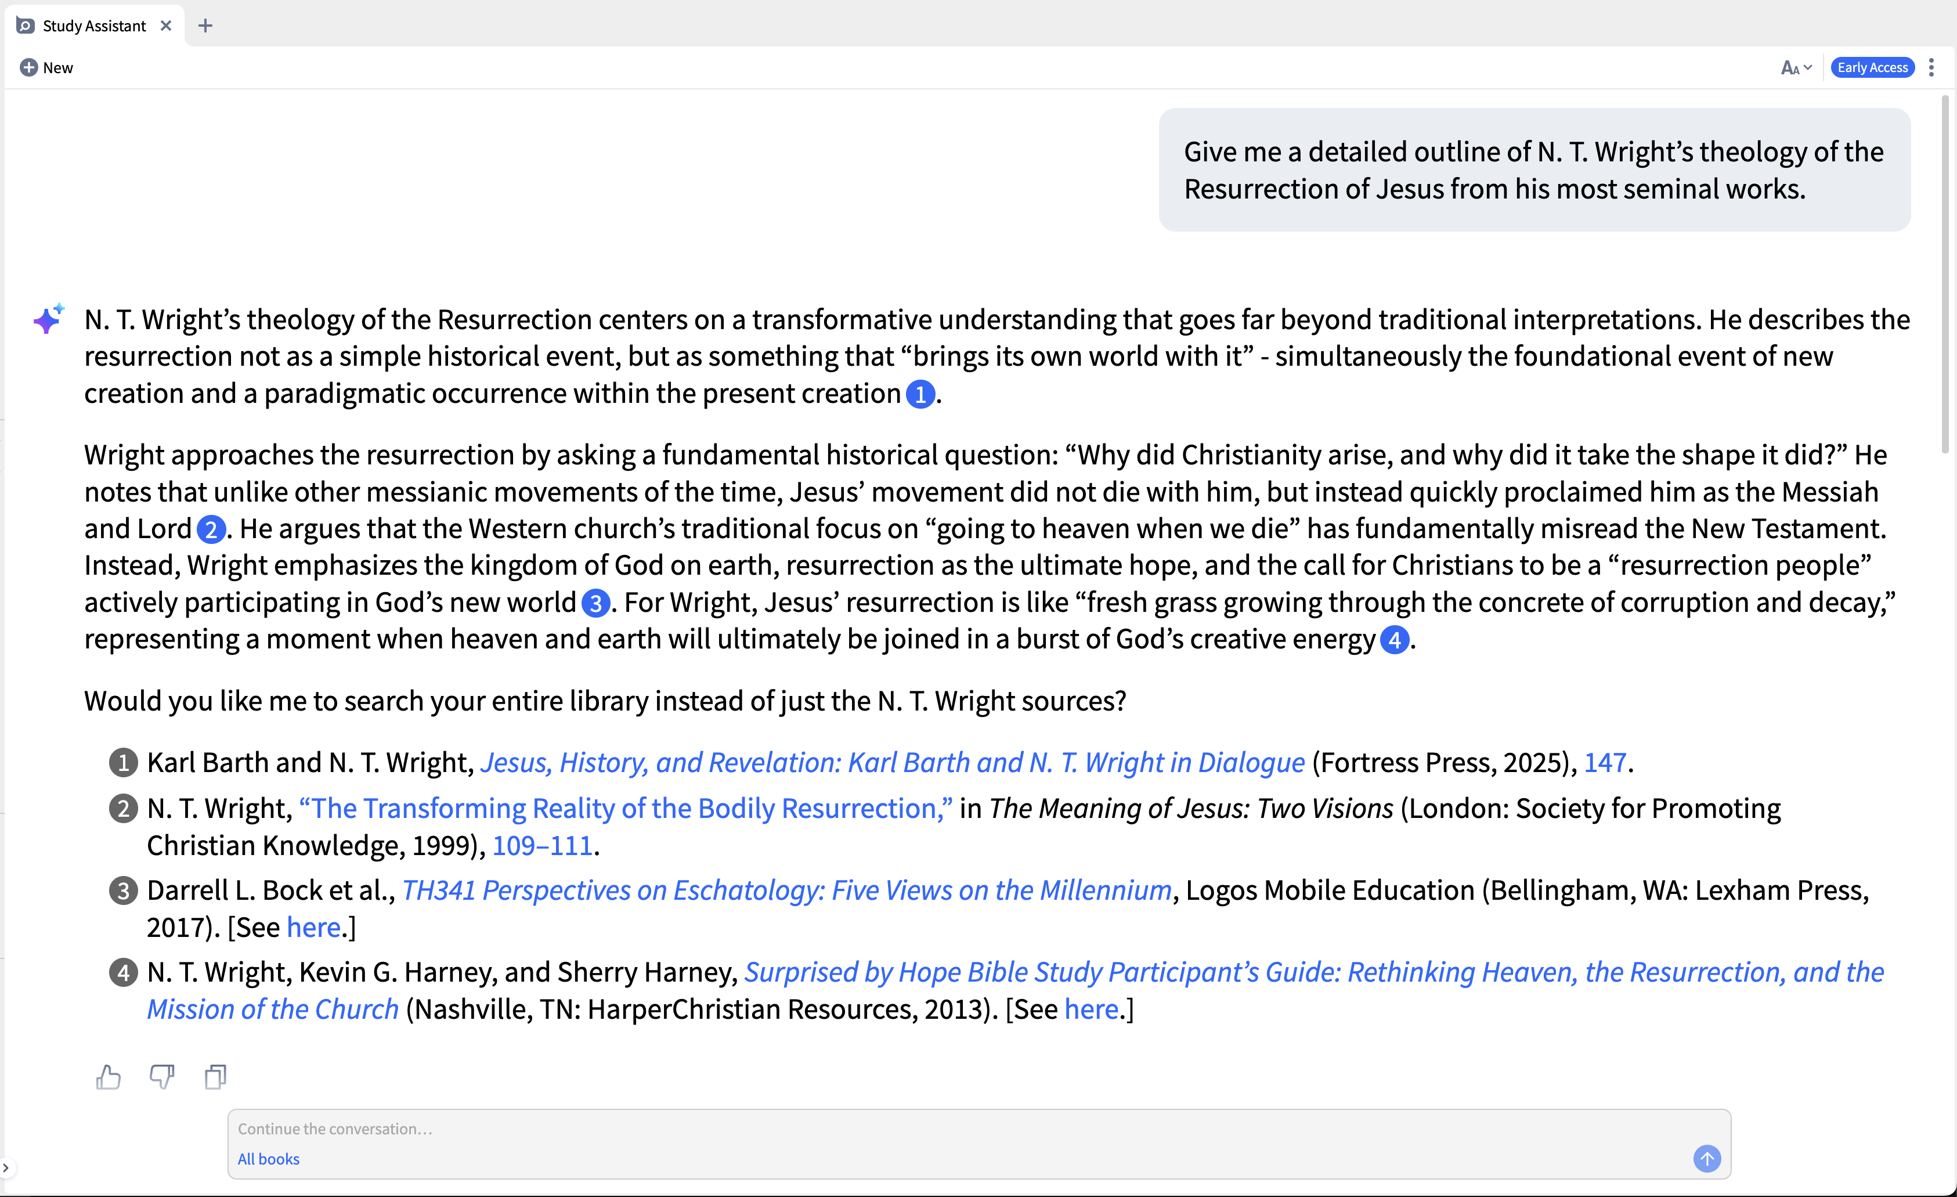The height and width of the screenshot is (1197, 1957).
Task: Open the text size dropdown
Action: pos(1795,67)
